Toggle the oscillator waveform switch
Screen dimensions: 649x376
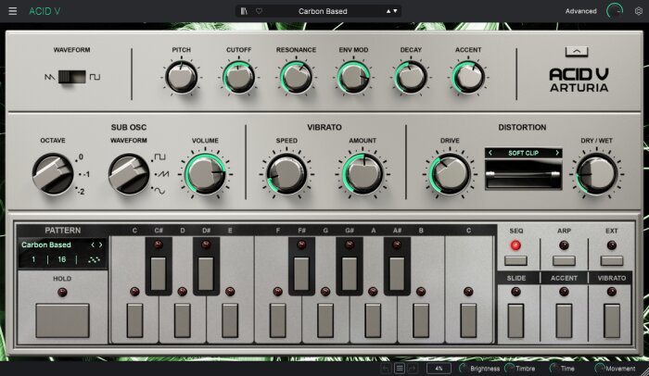[72, 77]
